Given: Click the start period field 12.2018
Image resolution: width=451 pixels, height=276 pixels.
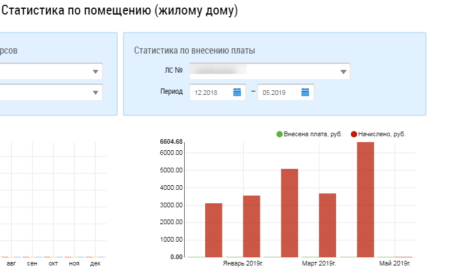Looking at the screenshot, I should coord(210,92).
